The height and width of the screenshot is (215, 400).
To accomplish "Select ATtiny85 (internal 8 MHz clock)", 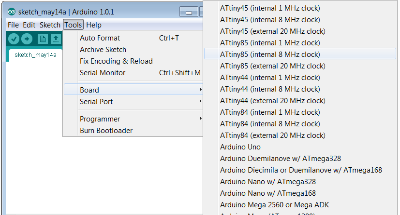I will [300, 54].
